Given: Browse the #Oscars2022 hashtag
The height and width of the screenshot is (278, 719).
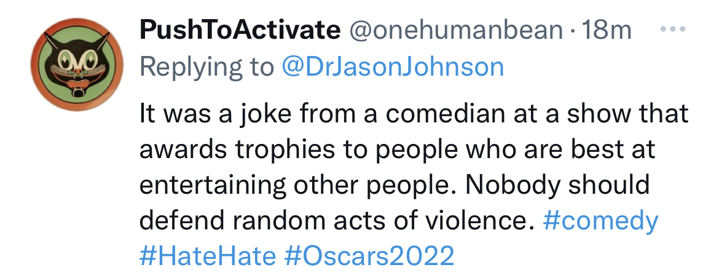Looking at the screenshot, I should [369, 255].
